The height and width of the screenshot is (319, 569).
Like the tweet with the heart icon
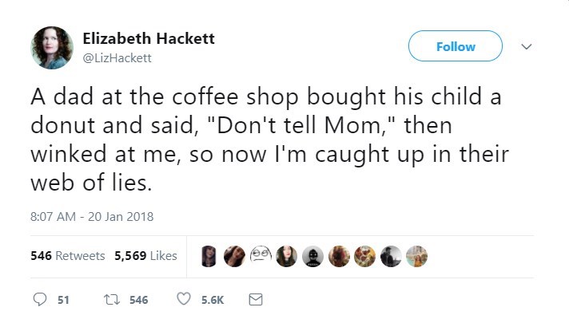185,300
